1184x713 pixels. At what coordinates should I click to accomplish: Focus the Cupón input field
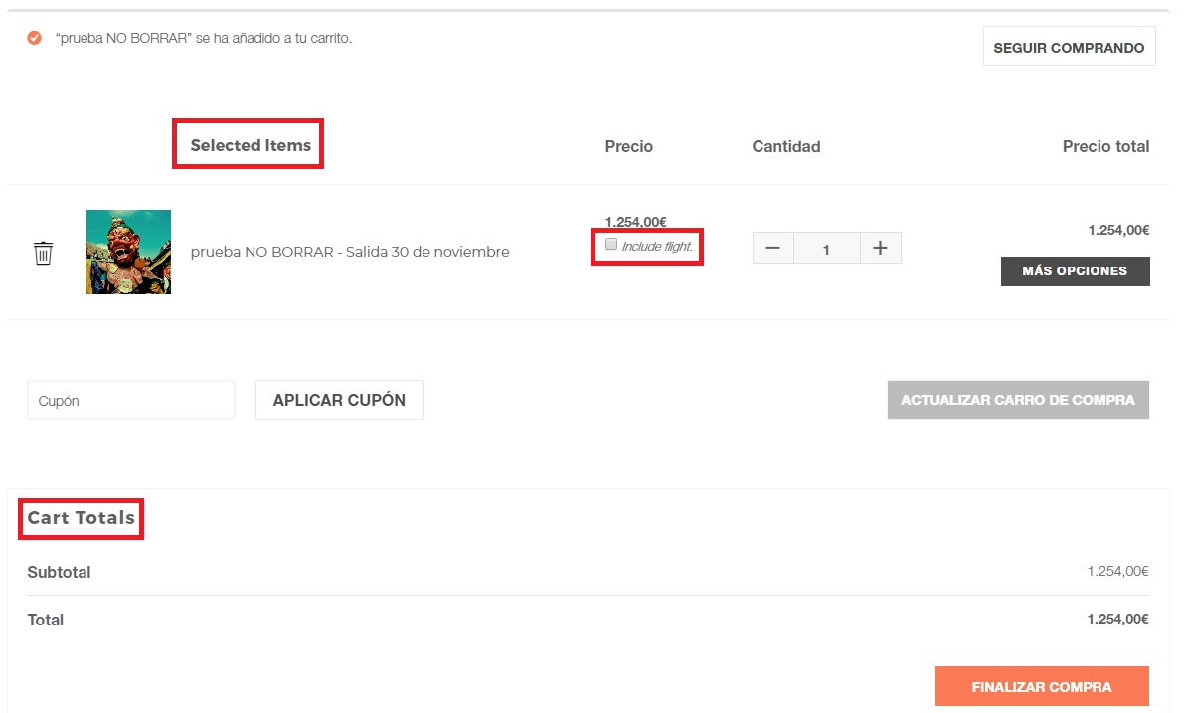pos(131,400)
